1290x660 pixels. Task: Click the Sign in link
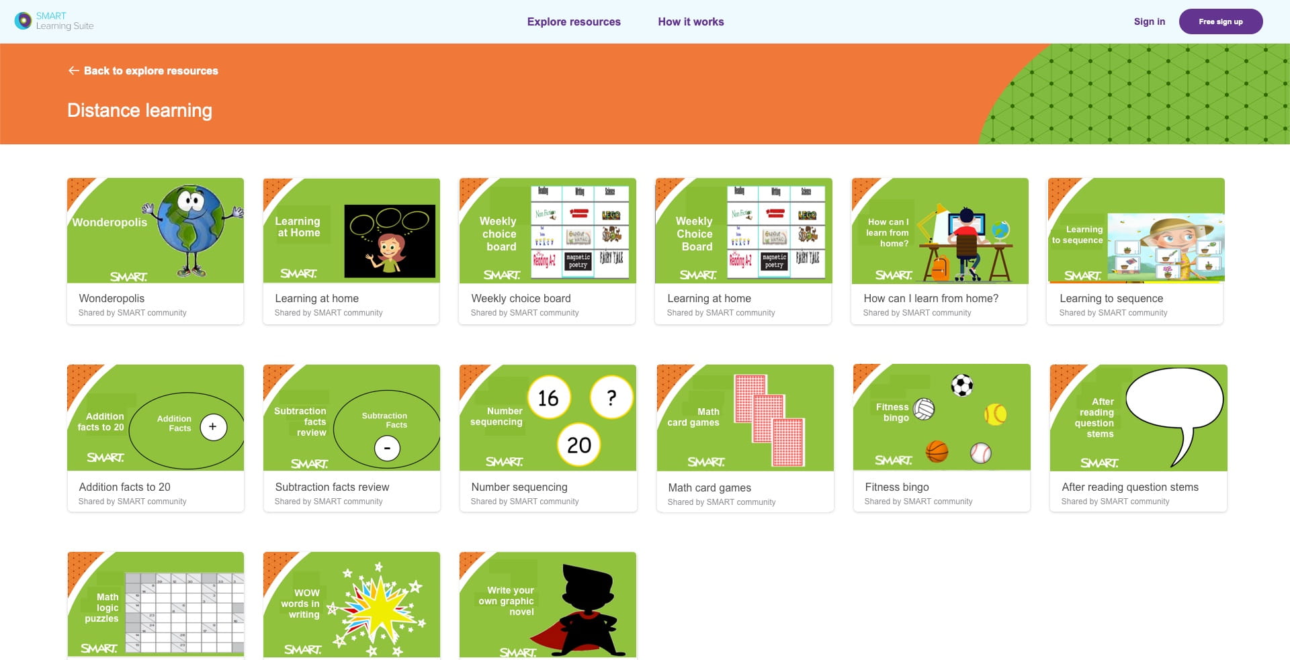1150,21
